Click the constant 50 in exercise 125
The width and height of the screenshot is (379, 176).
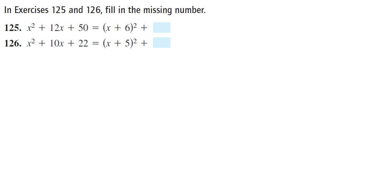pyautogui.click(x=83, y=28)
